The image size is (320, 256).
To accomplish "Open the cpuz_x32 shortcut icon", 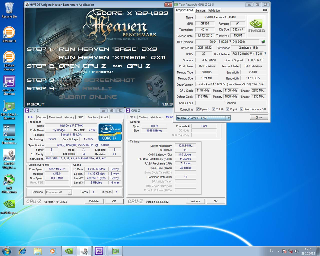I will (9, 85).
